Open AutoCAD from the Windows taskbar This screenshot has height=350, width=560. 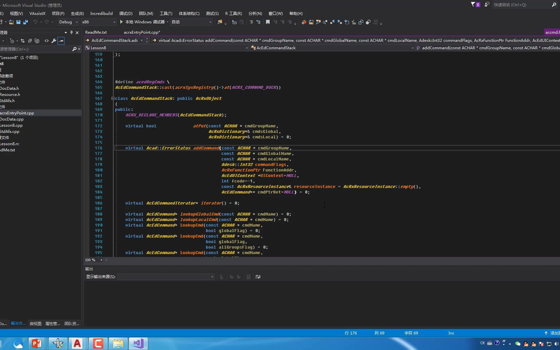(77, 343)
